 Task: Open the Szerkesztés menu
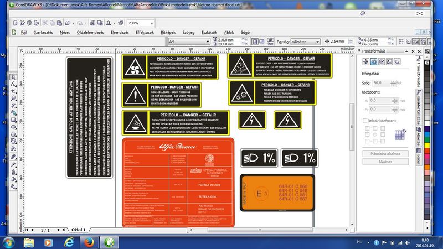pos(44,33)
